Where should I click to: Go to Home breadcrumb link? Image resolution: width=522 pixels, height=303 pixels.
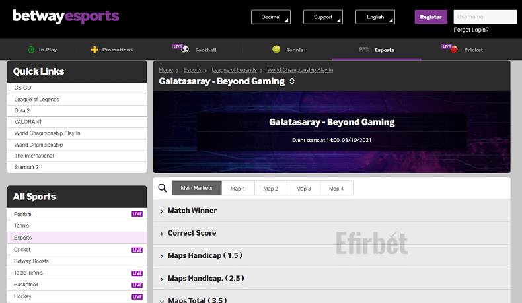click(166, 70)
